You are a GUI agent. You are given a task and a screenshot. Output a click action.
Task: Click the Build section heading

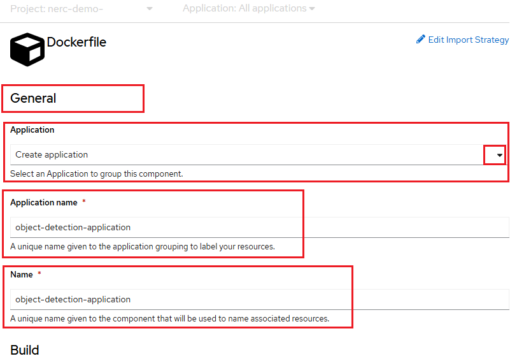(x=25, y=350)
